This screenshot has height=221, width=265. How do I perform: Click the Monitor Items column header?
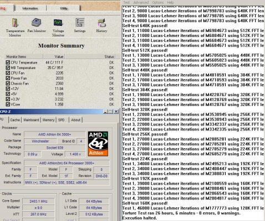click(x=24, y=56)
